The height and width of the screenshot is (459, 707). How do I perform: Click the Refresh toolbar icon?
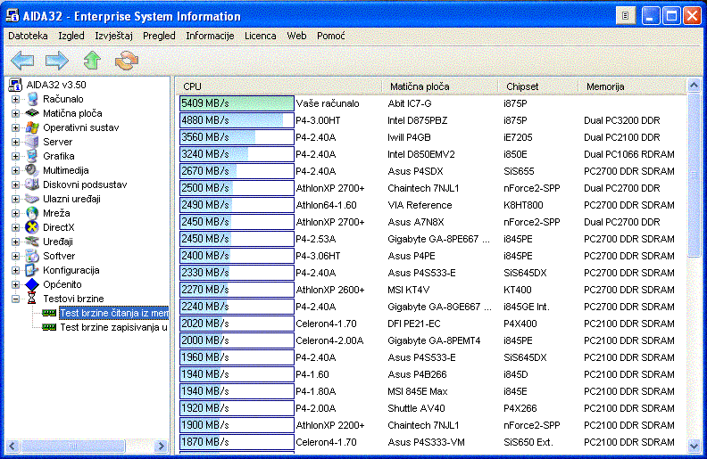click(127, 61)
